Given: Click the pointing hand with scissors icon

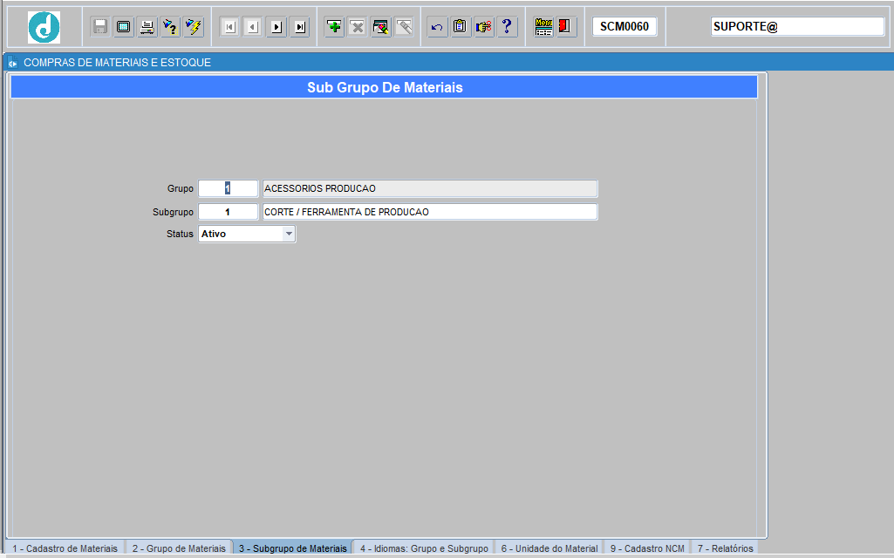Looking at the screenshot, I should 484,27.
